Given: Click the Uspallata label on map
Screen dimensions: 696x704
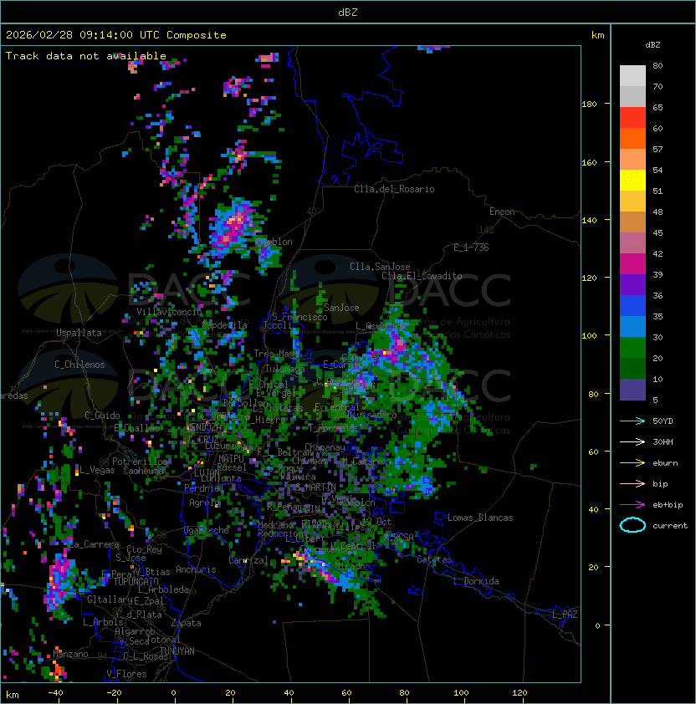Looking at the screenshot, I should (x=79, y=333).
